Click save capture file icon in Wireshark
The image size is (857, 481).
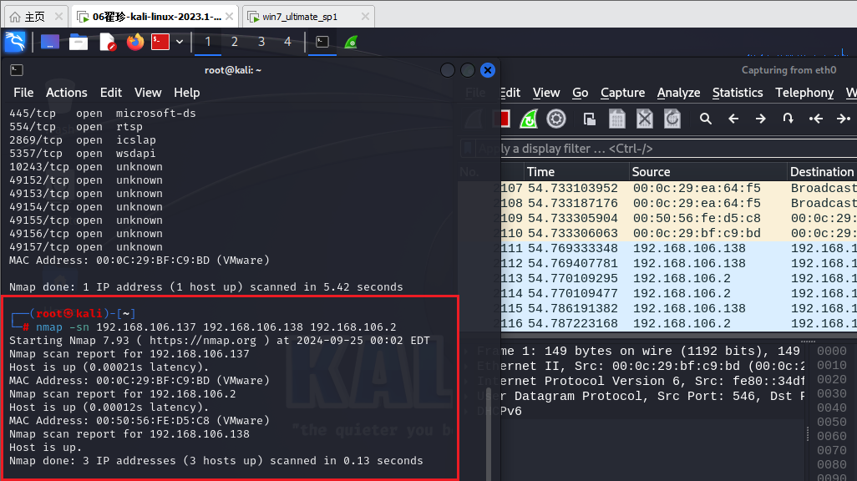tap(617, 119)
